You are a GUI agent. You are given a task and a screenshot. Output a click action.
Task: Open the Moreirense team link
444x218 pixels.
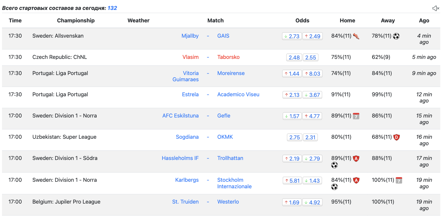(231, 73)
